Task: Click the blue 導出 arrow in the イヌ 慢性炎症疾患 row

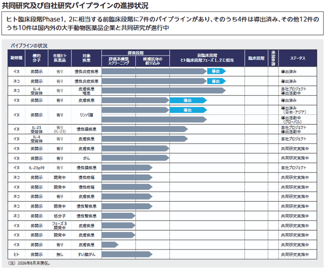Action: [216, 71]
